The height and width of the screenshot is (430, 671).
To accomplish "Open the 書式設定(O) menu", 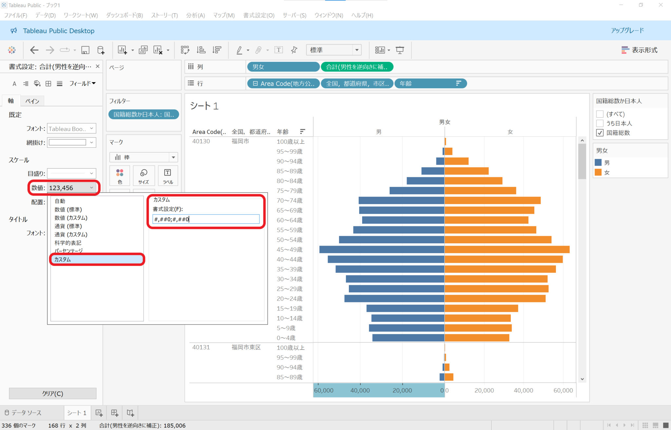I will [x=259, y=15].
